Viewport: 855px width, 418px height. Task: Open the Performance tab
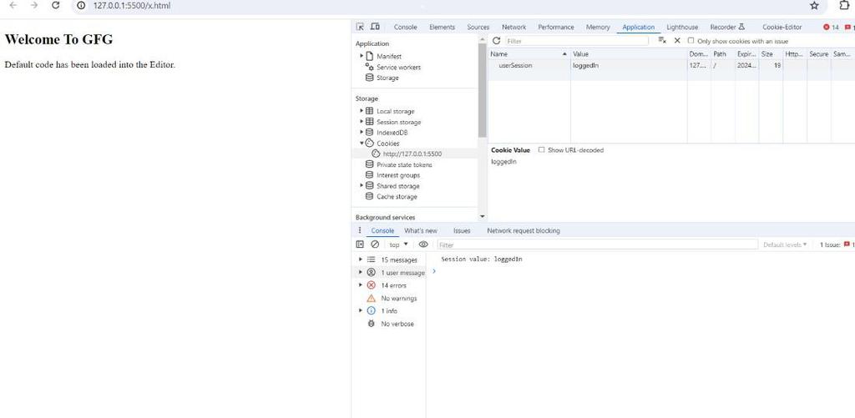(x=555, y=28)
